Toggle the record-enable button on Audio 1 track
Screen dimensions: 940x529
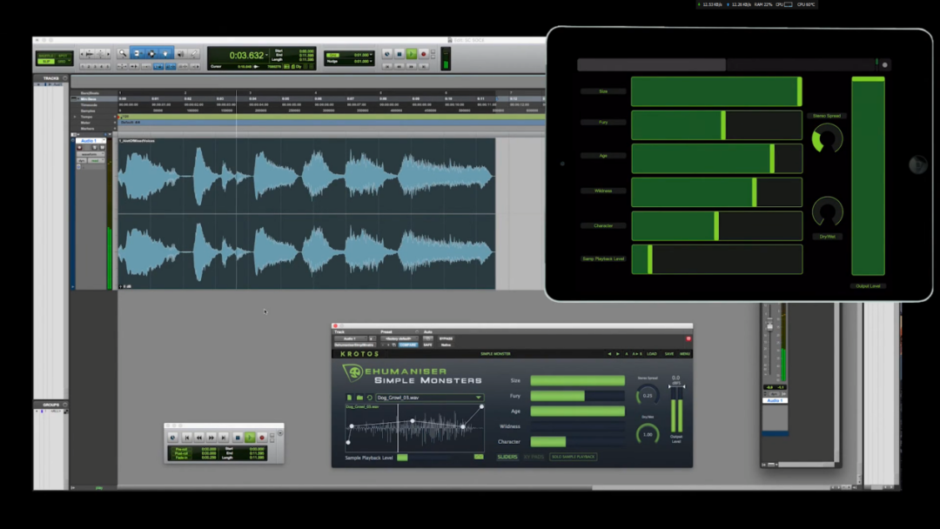[x=80, y=147]
